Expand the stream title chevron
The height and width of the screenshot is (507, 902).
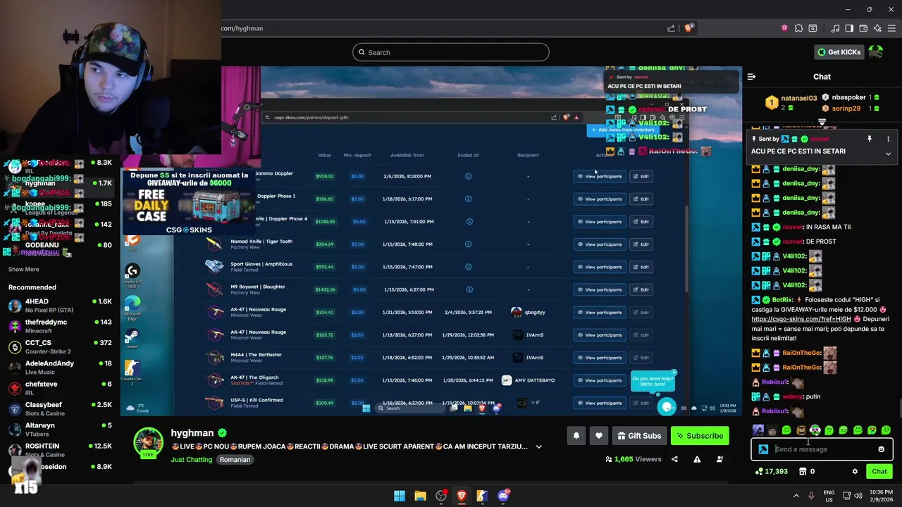(538, 446)
